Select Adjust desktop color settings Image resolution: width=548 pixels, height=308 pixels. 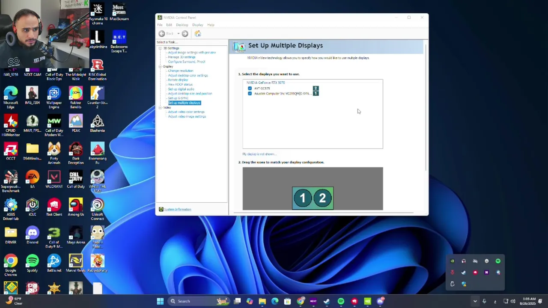(188, 75)
